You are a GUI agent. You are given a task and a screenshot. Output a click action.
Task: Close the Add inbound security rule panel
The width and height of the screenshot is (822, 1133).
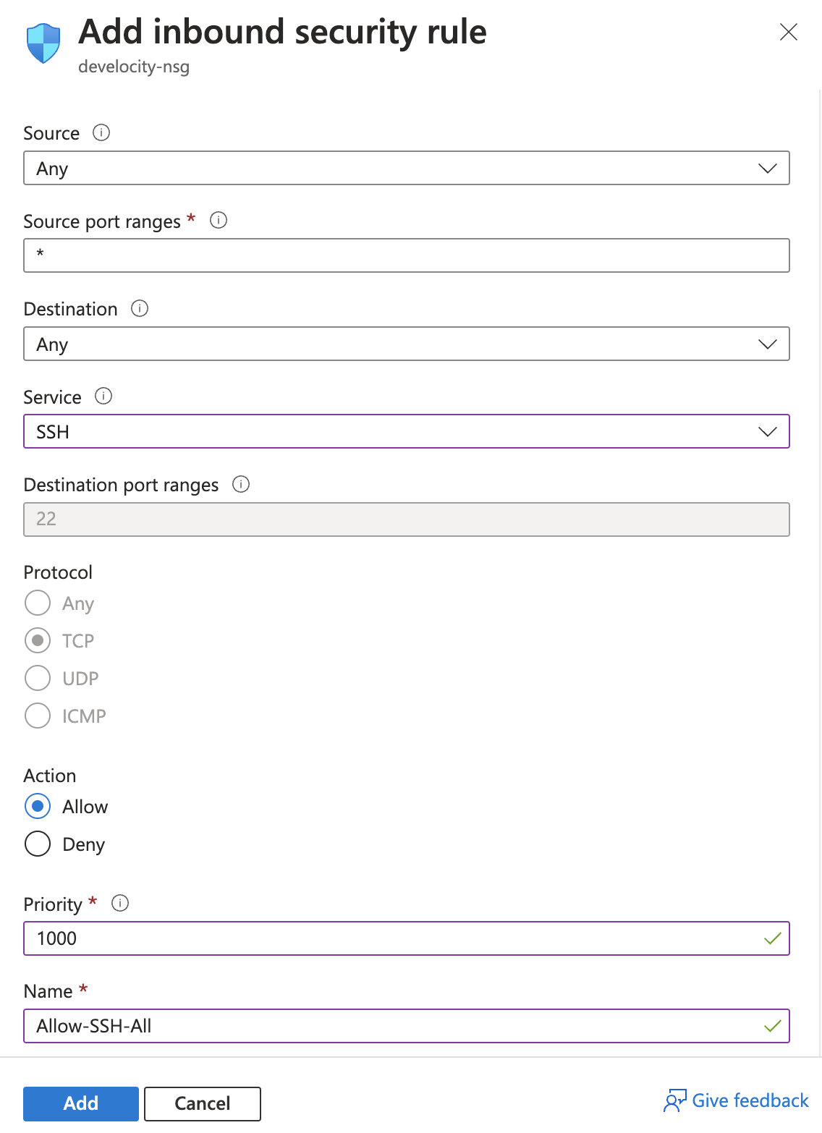click(788, 32)
